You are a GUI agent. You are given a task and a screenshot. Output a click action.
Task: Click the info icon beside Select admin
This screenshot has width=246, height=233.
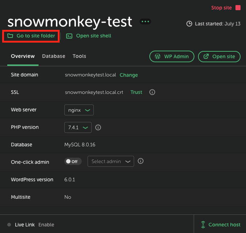click(x=140, y=161)
